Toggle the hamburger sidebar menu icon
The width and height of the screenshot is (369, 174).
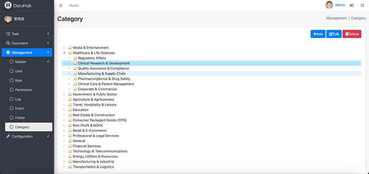(61, 5)
